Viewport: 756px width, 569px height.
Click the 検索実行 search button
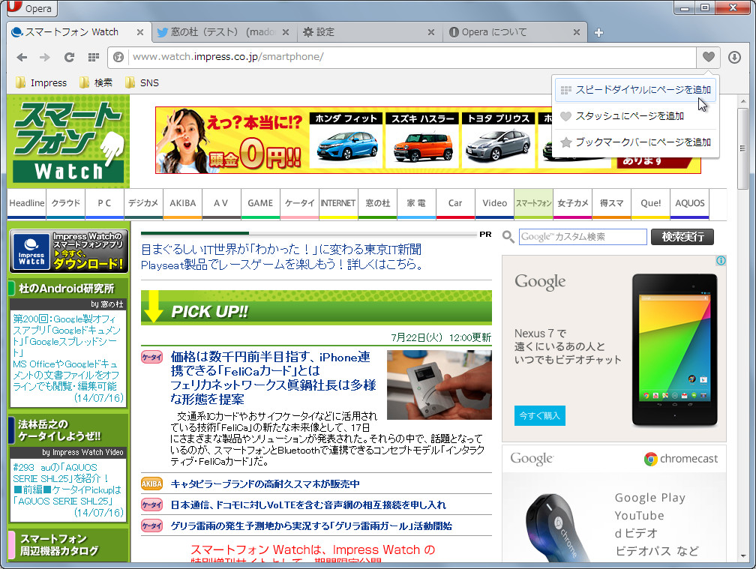pos(684,236)
